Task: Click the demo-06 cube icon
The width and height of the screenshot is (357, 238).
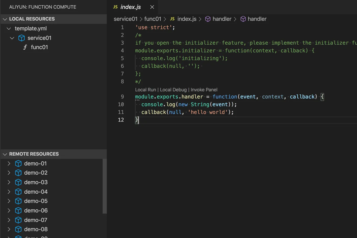Action: [x=18, y=210]
